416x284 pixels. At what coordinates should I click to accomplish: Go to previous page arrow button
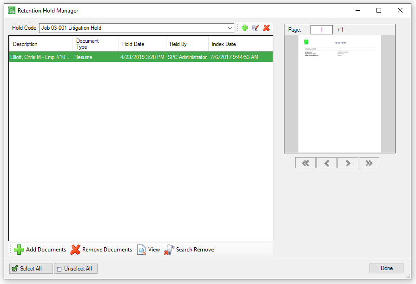(327, 163)
